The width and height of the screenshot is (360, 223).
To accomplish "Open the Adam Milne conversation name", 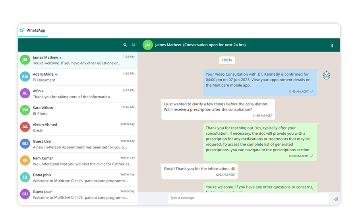I will click(x=43, y=74).
